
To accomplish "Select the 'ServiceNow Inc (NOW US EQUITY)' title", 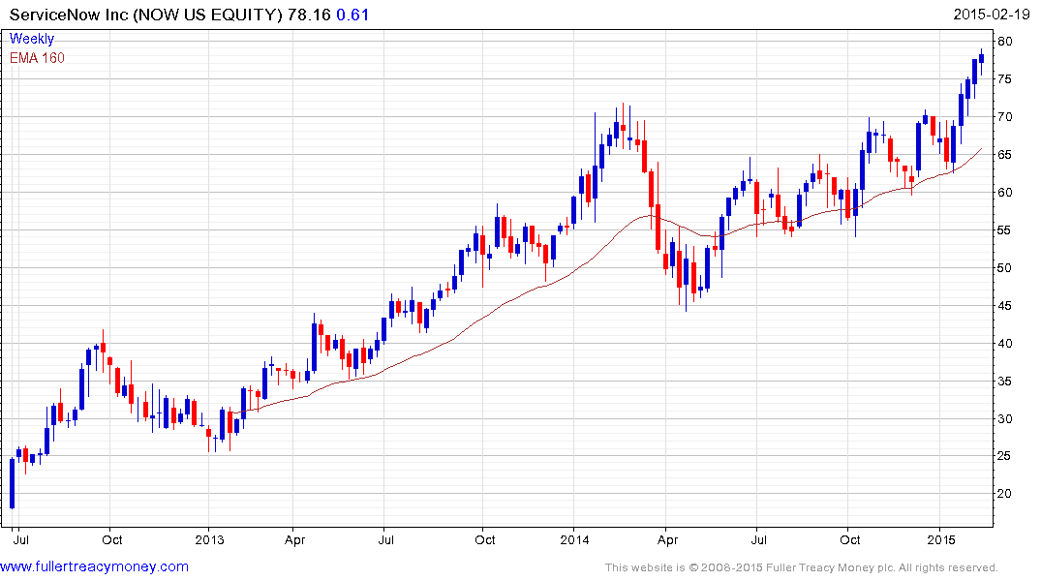I will click(146, 15).
